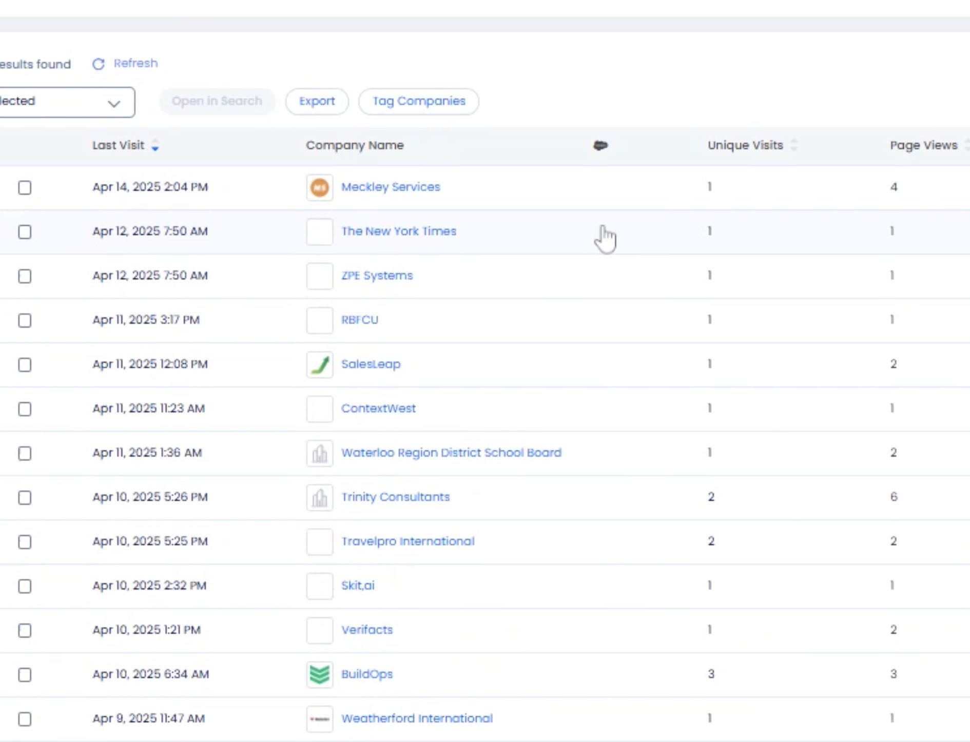Open the Verifacts company link
This screenshot has width=970, height=742.
[x=367, y=630]
